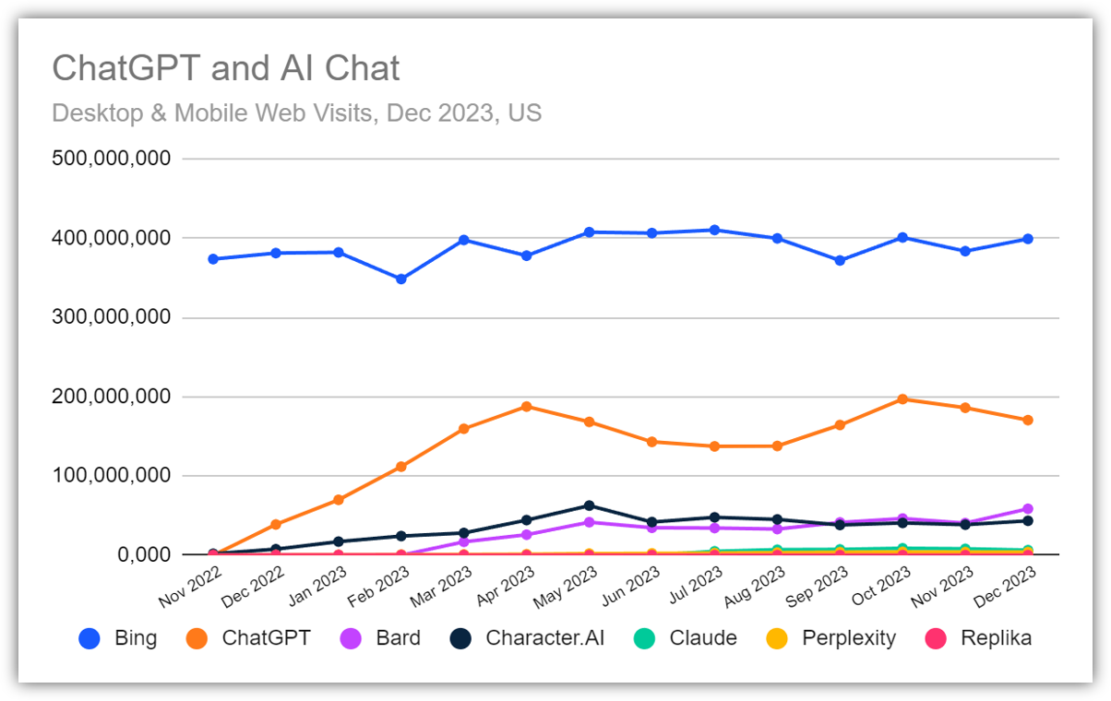Click the 500,000,000 y-axis label

pyautogui.click(x=112, y=159)
